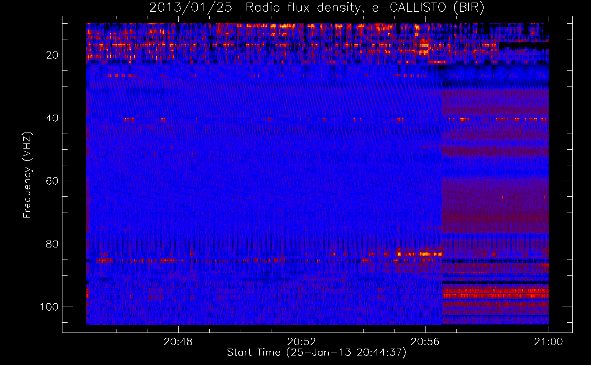Click the 21:00 time tick label
This screenshot has height=365, width=591.
pos(549,342)
